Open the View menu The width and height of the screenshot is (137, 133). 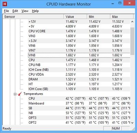tap(25, 11)
